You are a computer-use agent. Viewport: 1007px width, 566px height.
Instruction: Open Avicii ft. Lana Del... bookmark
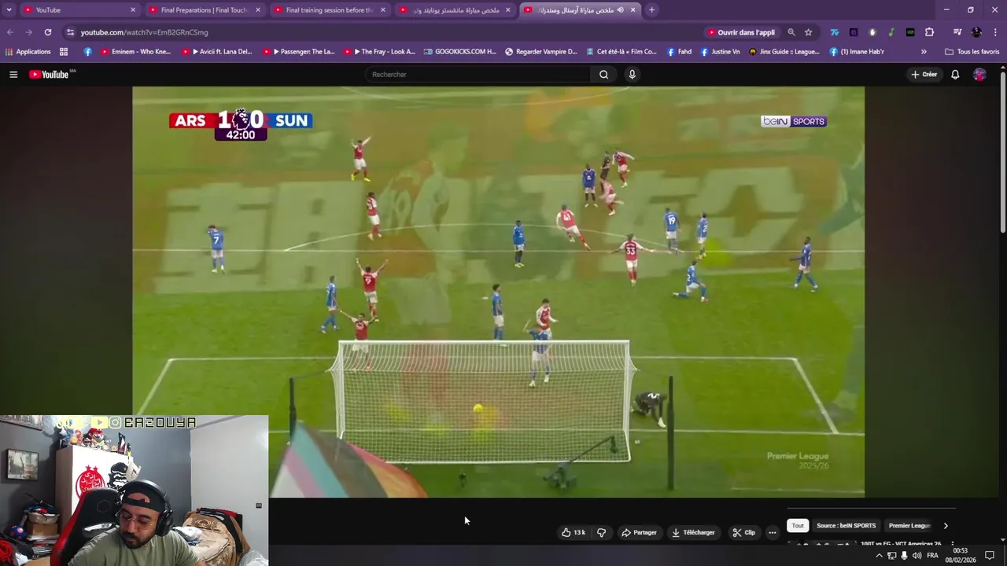(217, 52)
